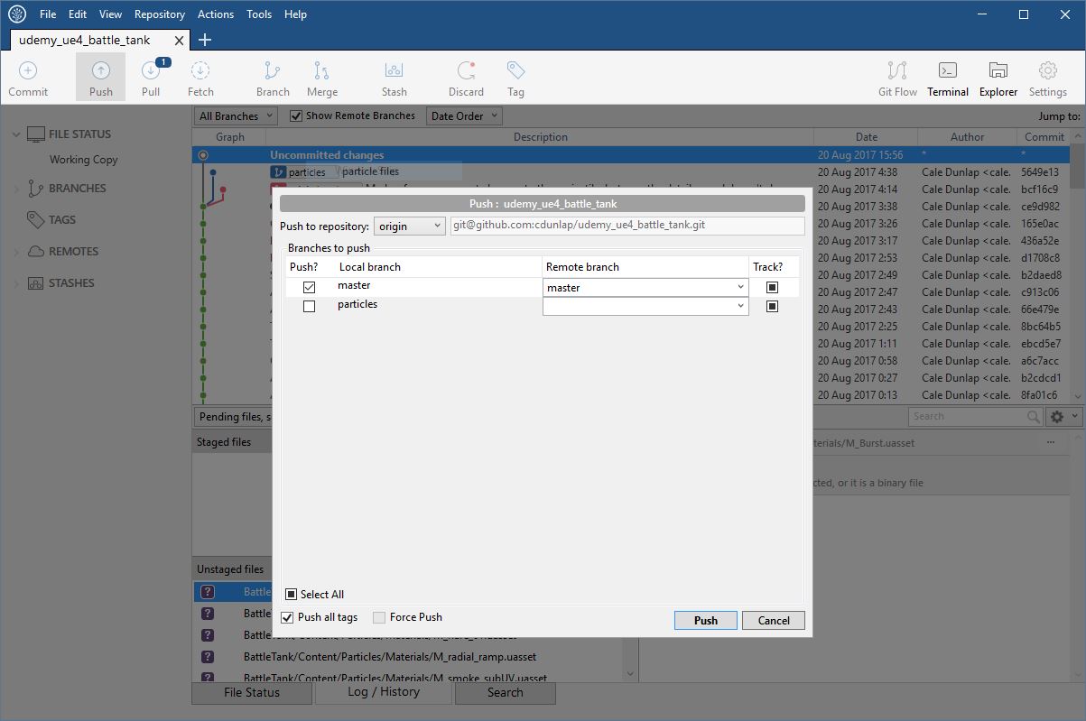The height and width of the screenshot is (721, 1086).
Task: Select the Uncommitted changes row
Action: 631,155
